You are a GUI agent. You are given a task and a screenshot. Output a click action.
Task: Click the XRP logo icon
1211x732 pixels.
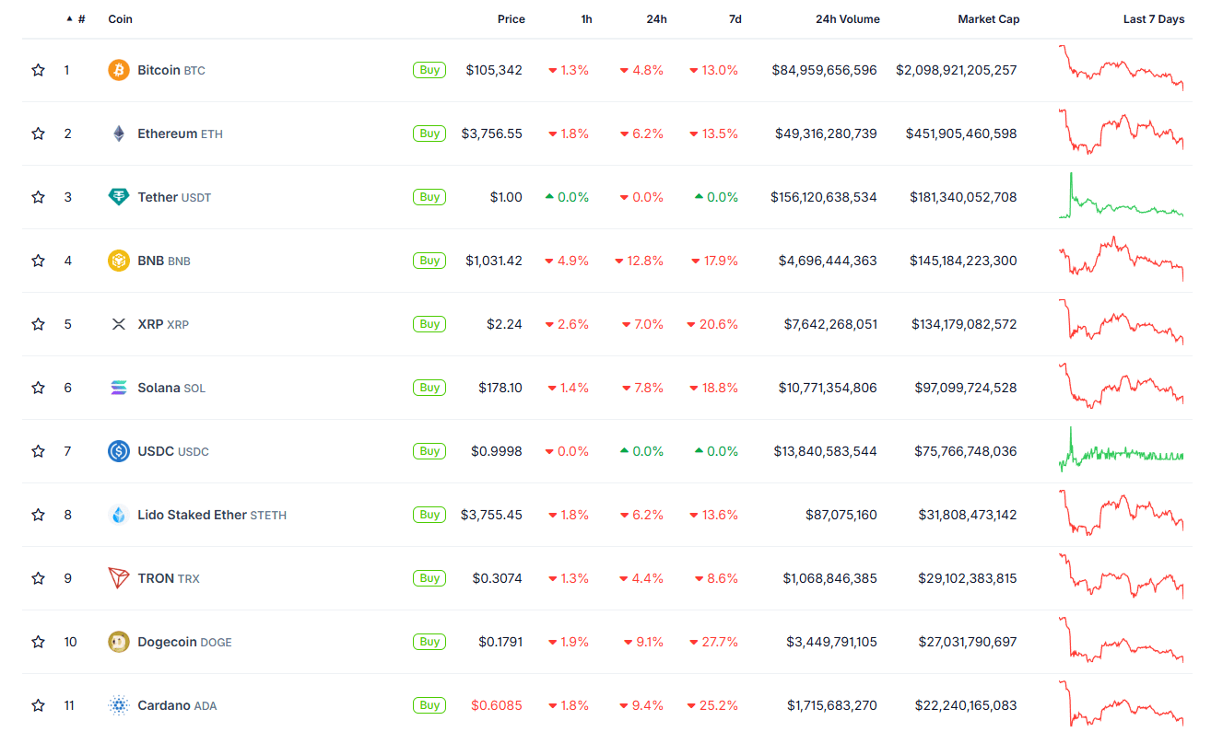[118, 323]
